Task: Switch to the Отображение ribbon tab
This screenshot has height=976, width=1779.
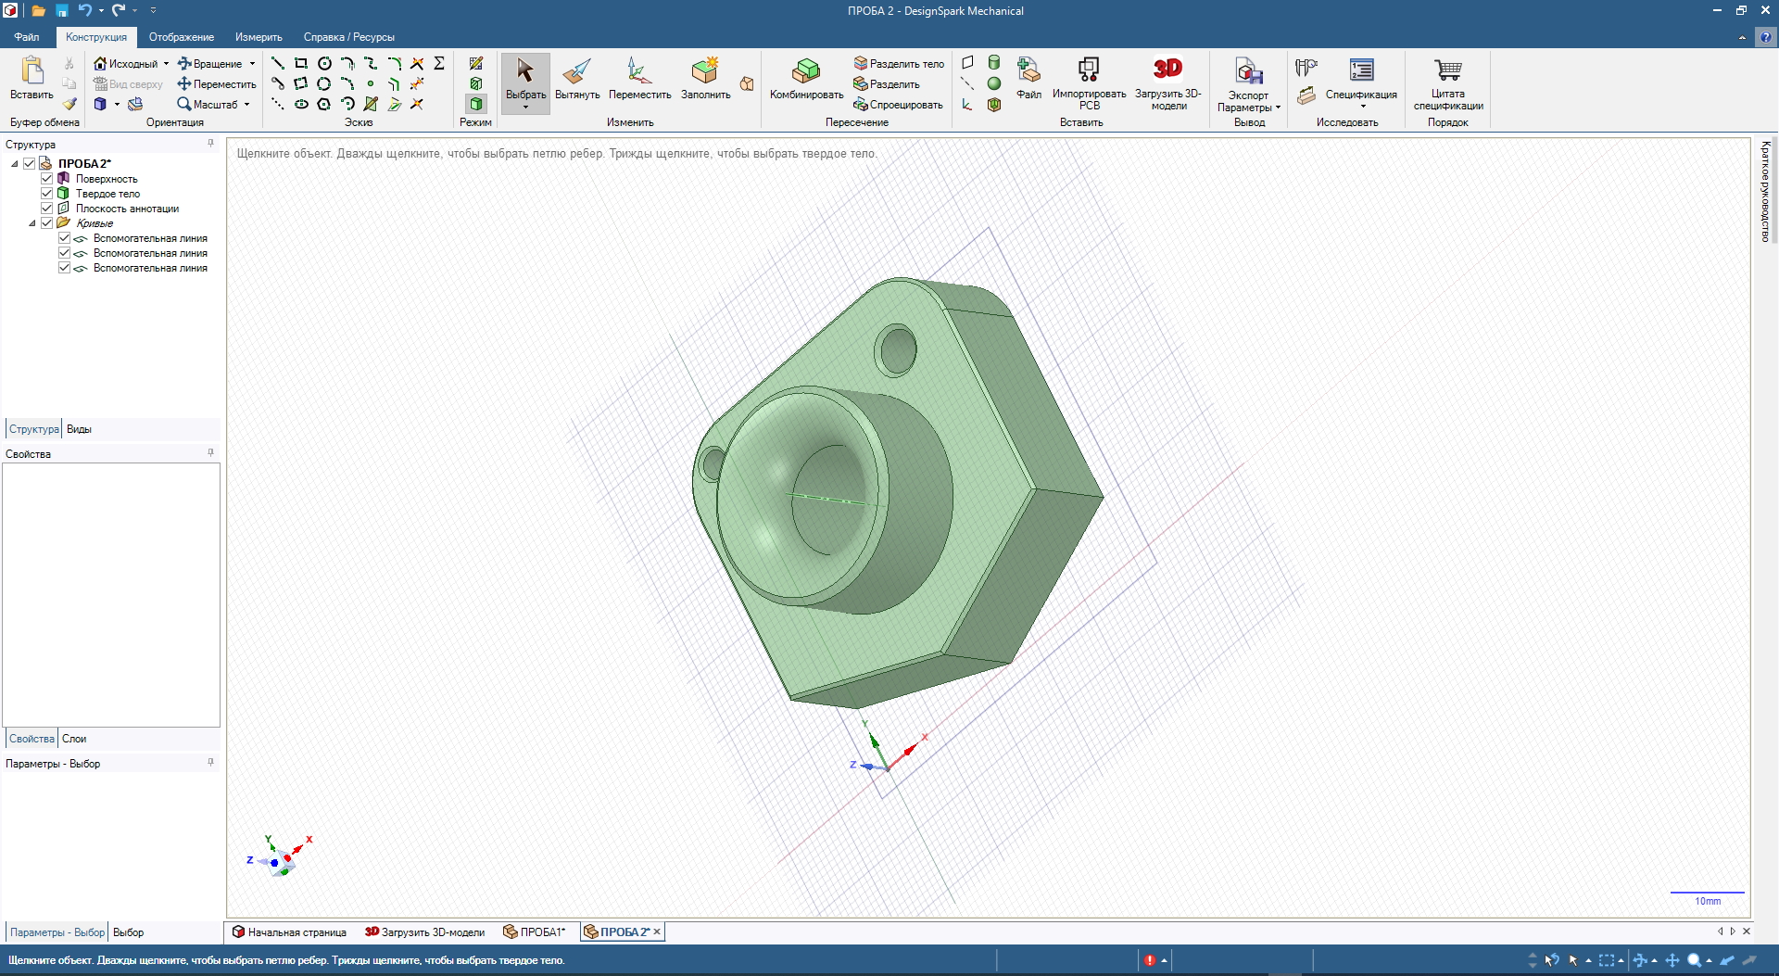Action: tap(182, 37)
